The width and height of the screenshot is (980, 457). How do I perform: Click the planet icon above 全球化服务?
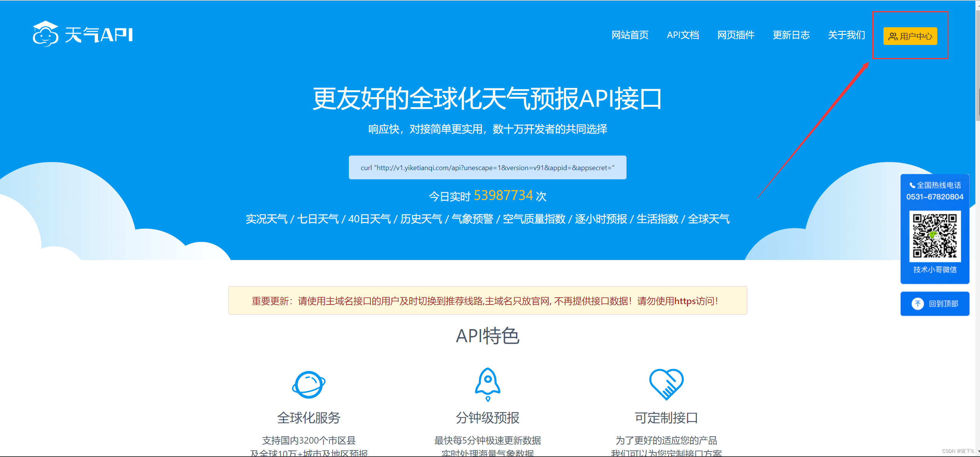click(308, 384)
